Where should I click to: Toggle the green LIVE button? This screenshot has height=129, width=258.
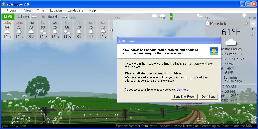[x=8, y=17]
